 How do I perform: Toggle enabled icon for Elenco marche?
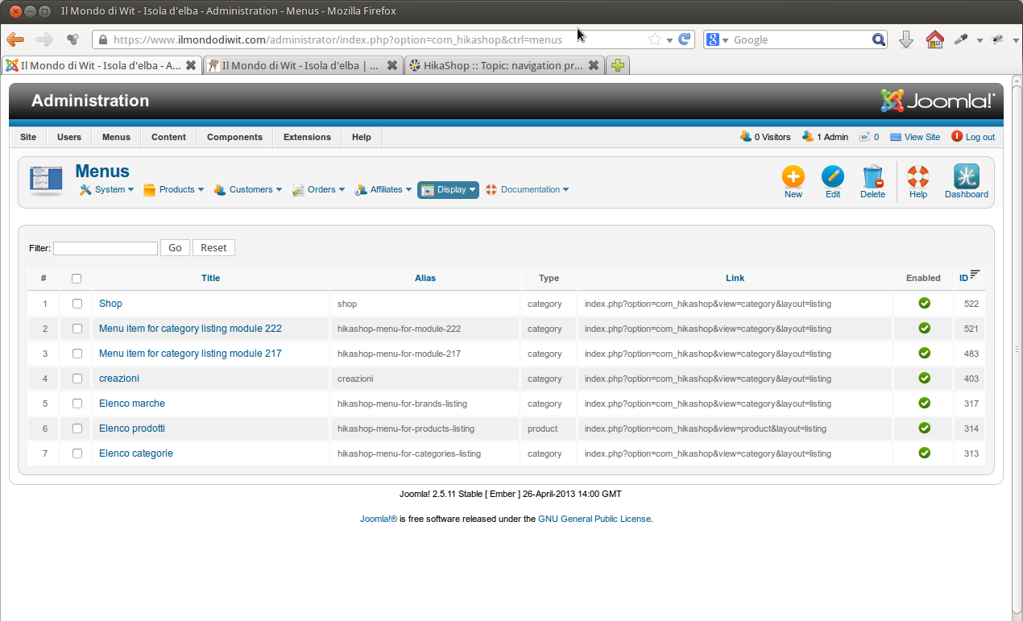(924, 403)
